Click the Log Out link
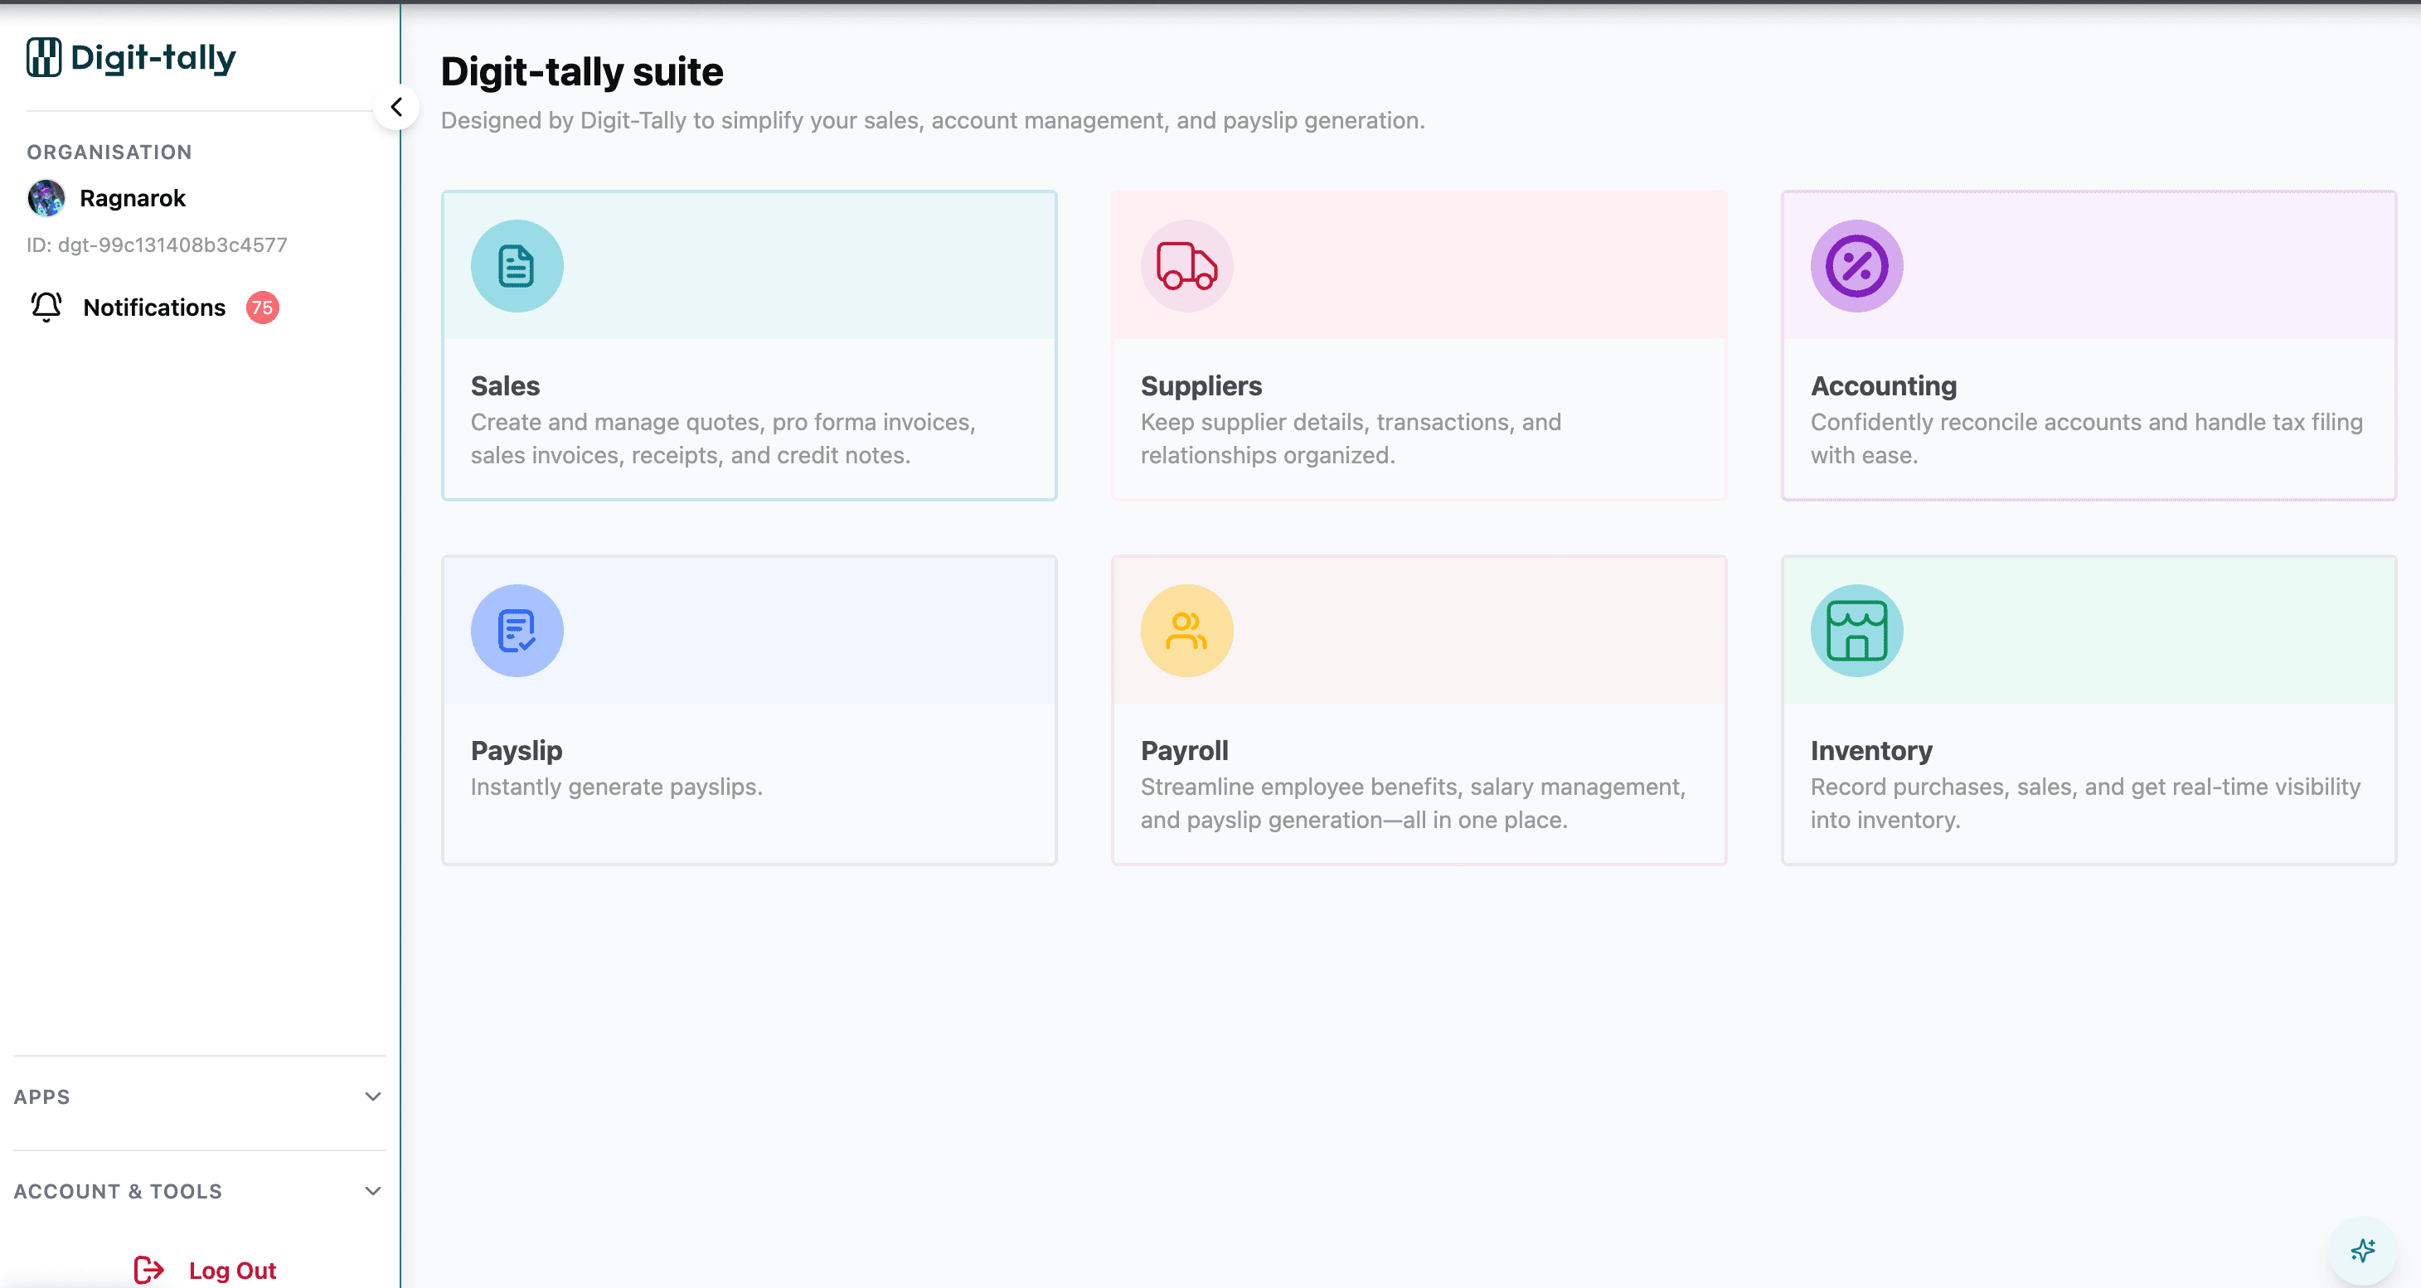The image size is (2421, 1288). click(232, 1270)
